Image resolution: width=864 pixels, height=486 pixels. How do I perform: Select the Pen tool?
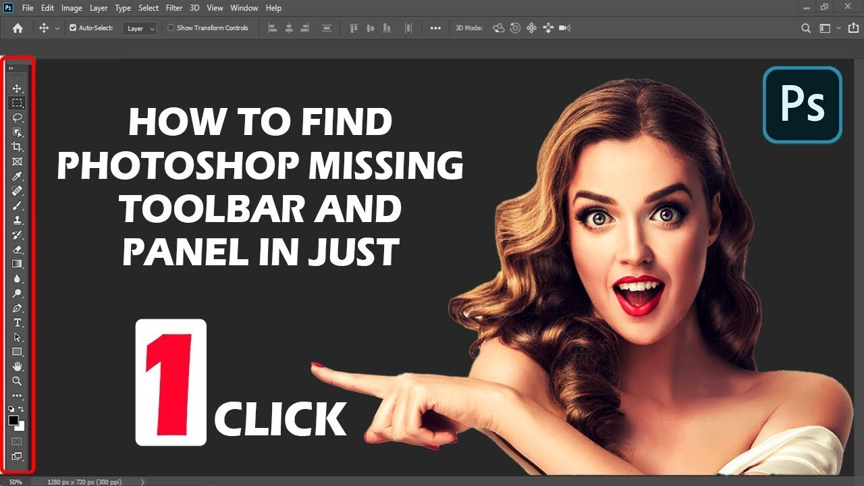click(x=17, y=308)
